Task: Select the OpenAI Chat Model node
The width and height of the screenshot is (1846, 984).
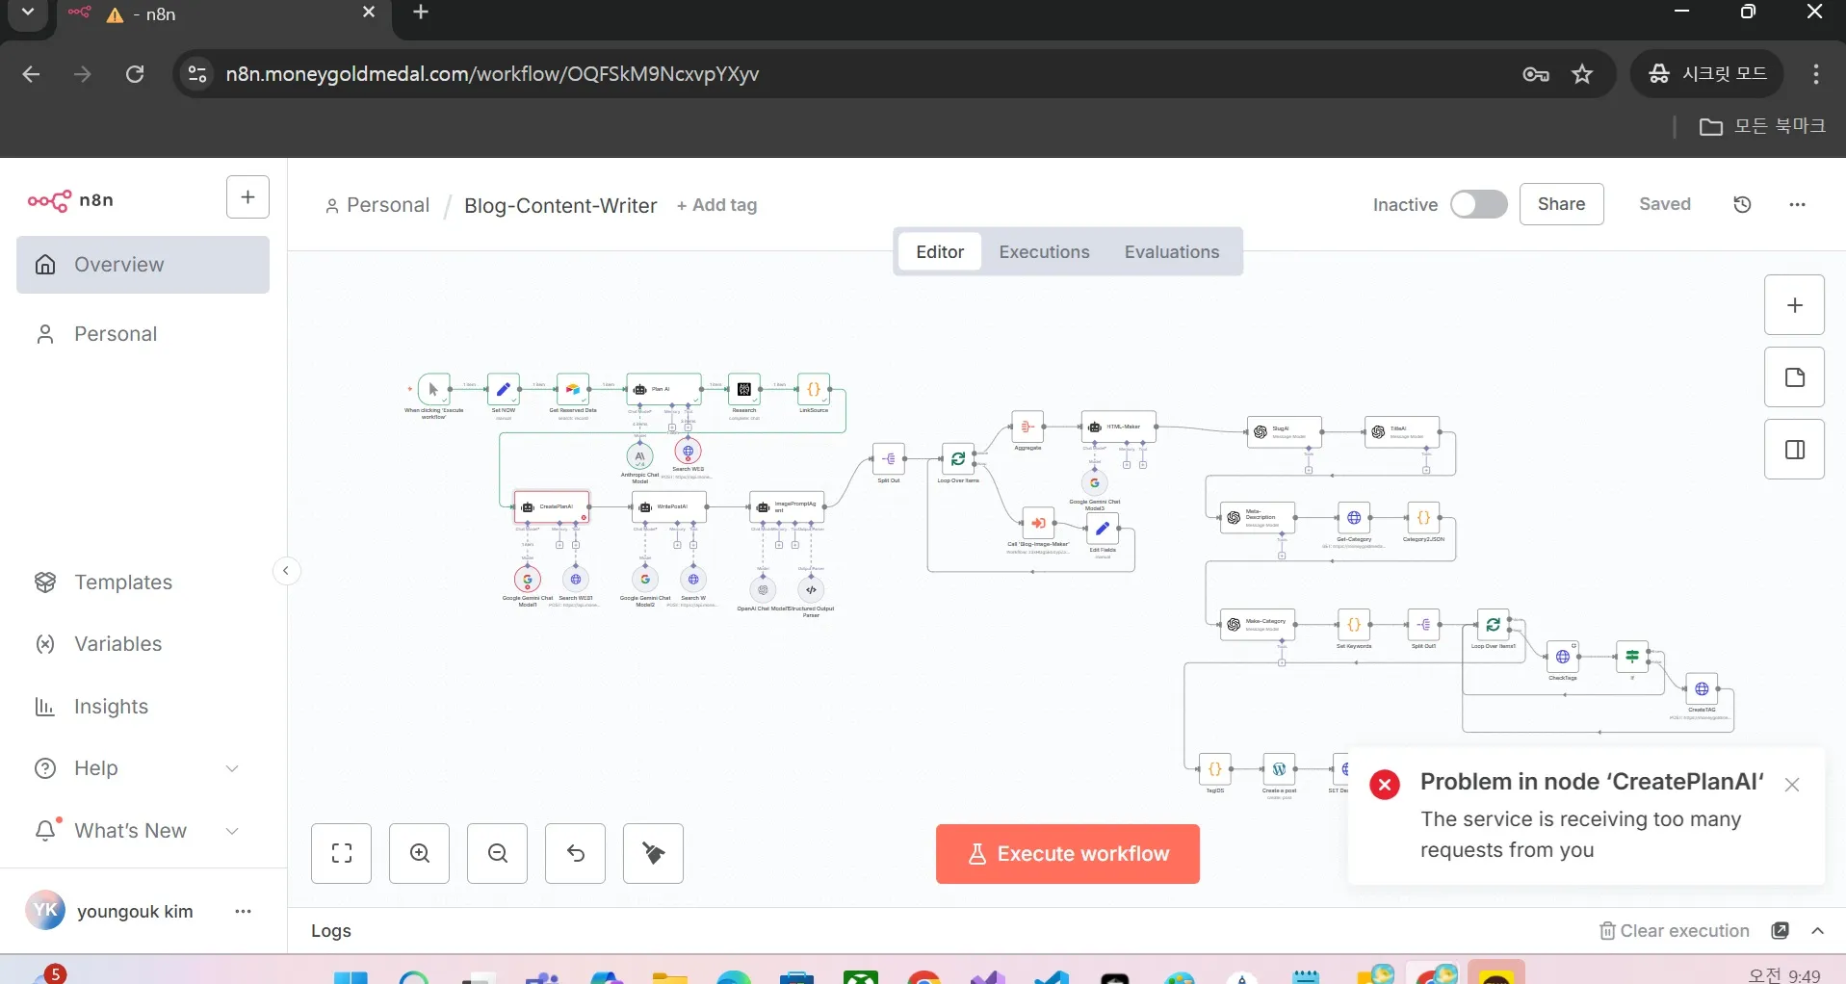Action: coord(764,590)
